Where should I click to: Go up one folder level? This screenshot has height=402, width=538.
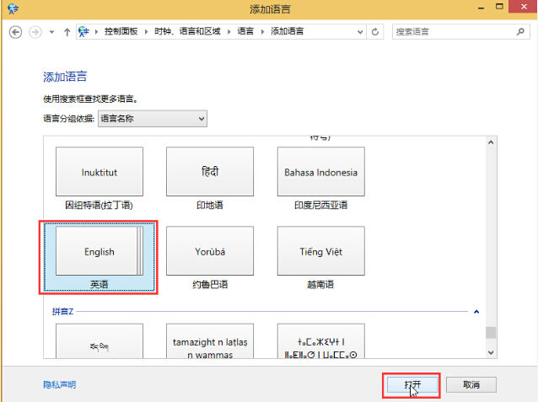(67, 32)
